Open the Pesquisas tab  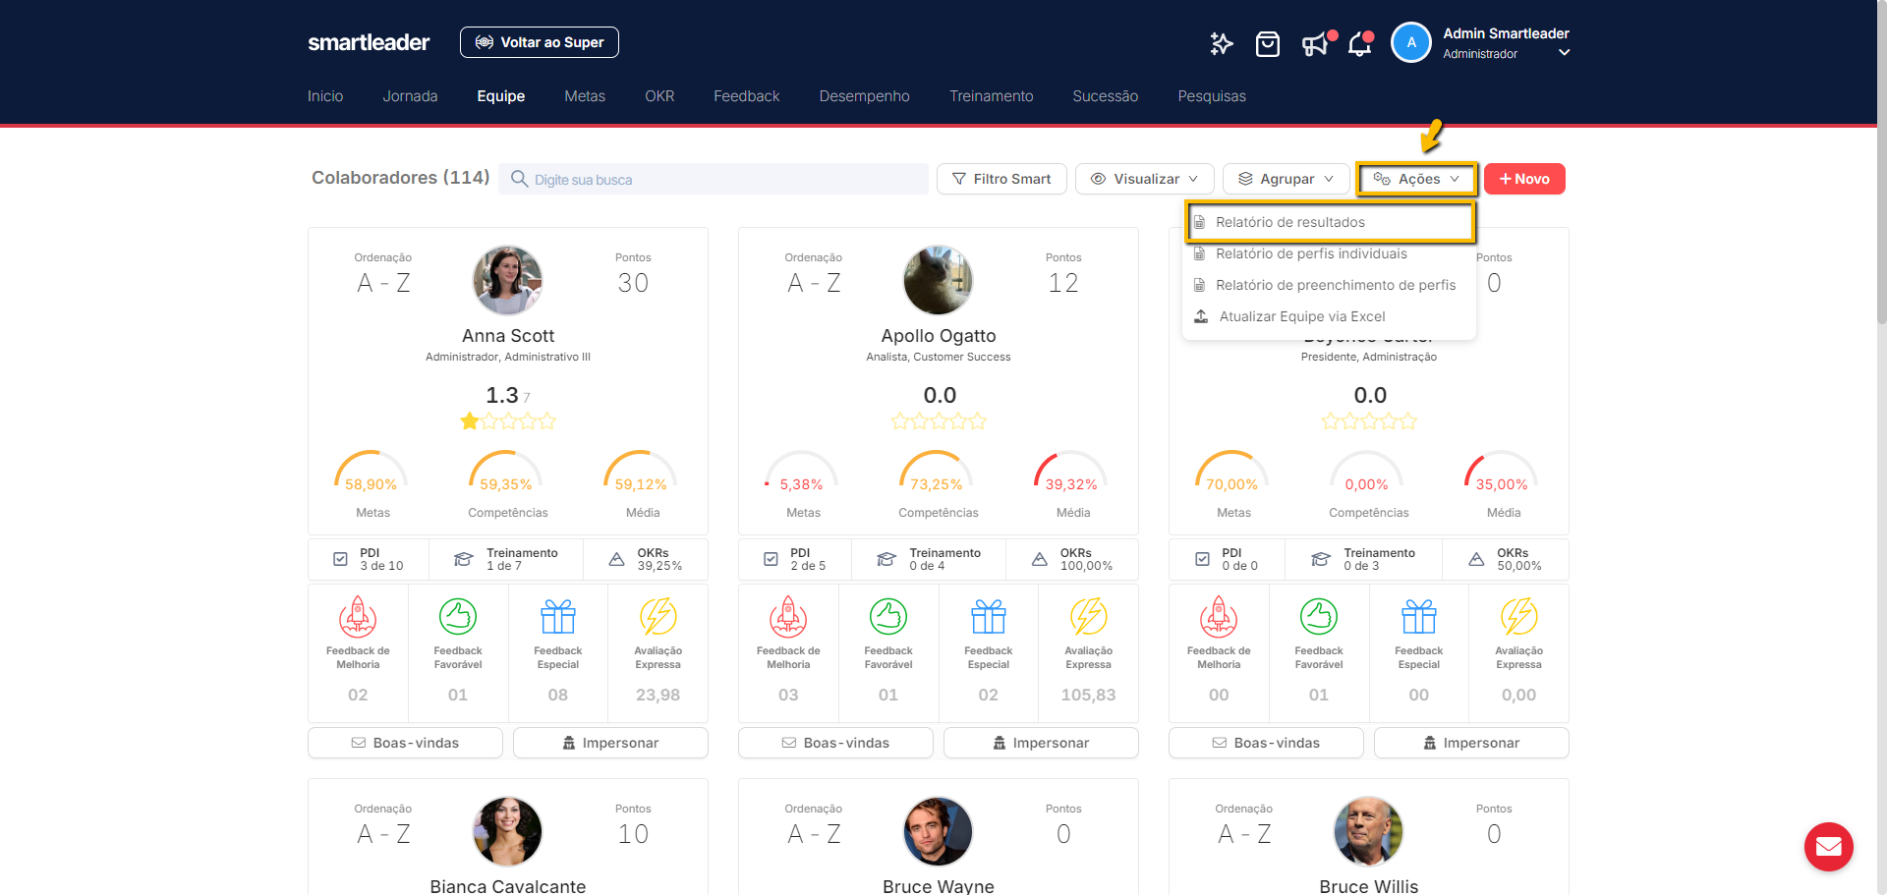[1212, 96]
